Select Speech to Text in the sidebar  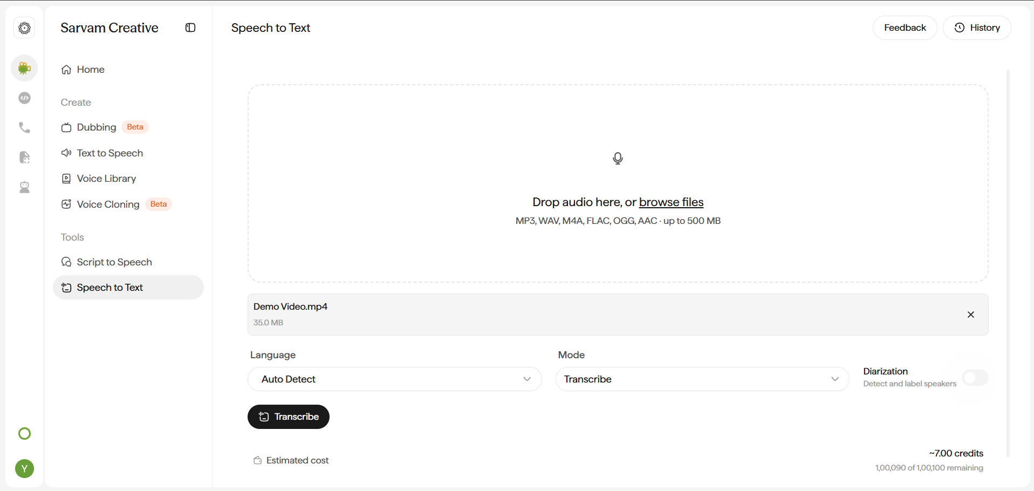(x=128, y=288)
